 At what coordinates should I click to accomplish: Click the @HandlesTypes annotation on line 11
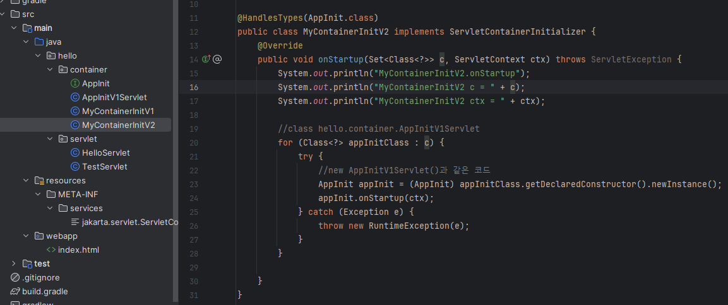[x=270, y=18]
